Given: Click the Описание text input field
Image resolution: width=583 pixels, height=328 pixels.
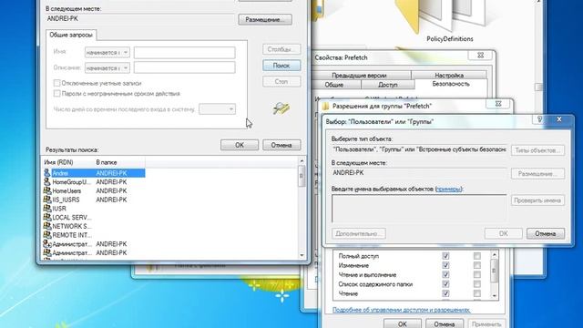Looking at the screenshot, I should pos(184,67).
